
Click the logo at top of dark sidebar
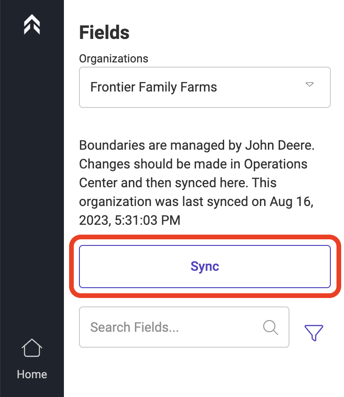[32, 24]
